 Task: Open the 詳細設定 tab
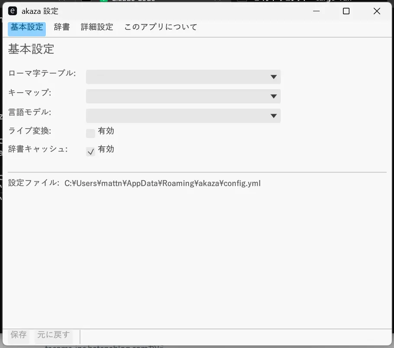(x=97, y=27)
